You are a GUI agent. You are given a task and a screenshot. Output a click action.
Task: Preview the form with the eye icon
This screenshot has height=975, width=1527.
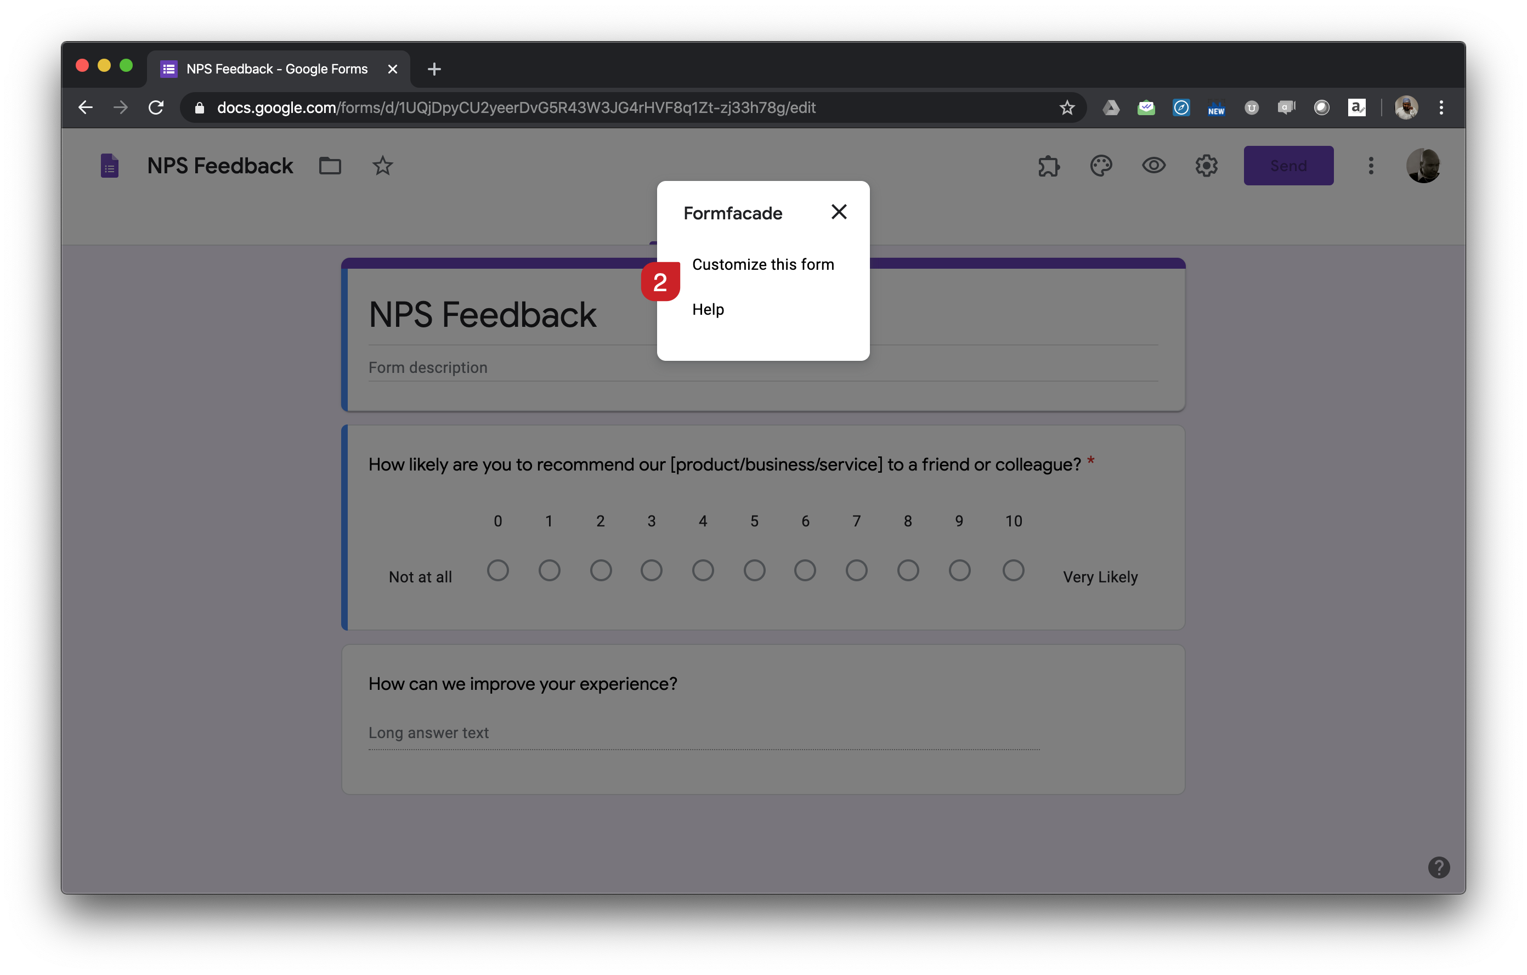[x=1153, y=166]
